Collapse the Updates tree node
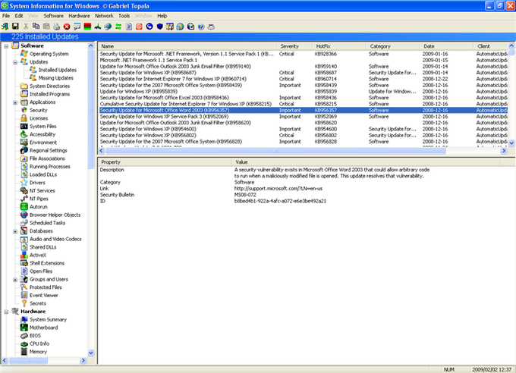This screenshot has height=373, width=516. click(15, 62)
